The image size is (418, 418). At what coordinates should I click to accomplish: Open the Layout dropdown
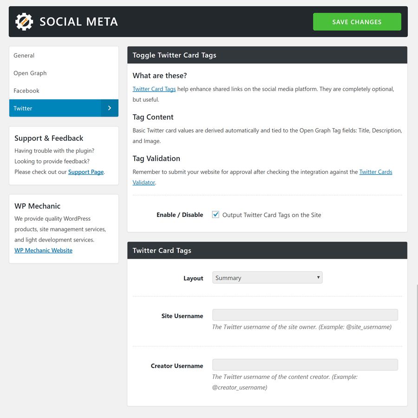(267, 278)
